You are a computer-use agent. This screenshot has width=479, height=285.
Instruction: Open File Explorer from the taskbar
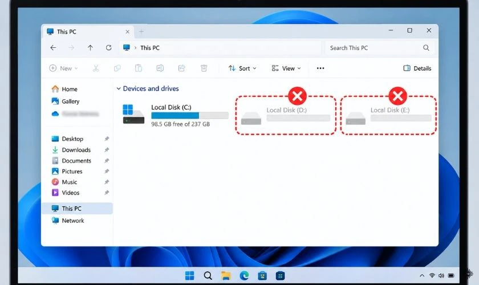coord(226,275)
